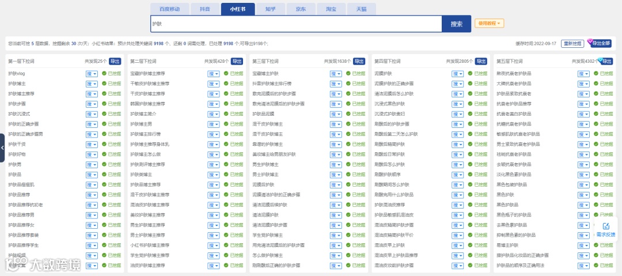Screen dimensions: 622x276
Task: Click keyword 美妆博主给男朋友护肤
Action: click(274, 154)
